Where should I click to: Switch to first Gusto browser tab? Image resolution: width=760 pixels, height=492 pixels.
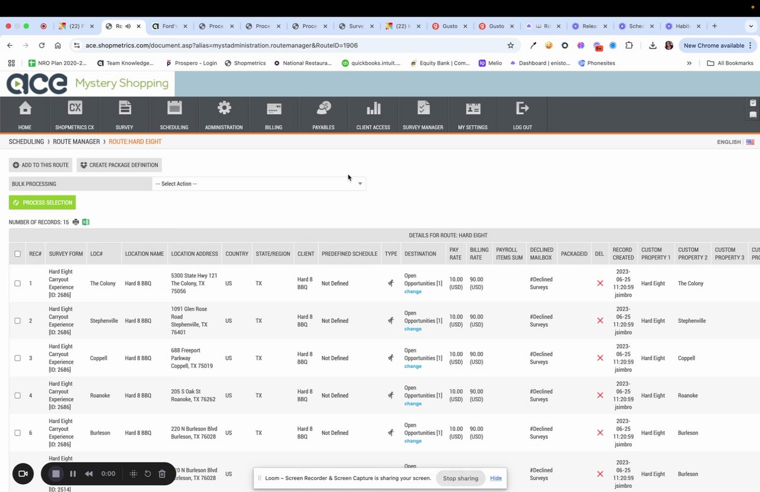(449, 26)
